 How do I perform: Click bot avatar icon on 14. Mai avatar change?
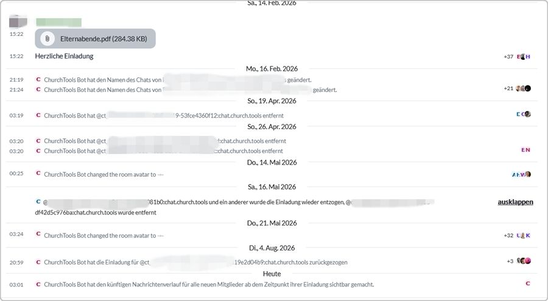tap(38, 173)
